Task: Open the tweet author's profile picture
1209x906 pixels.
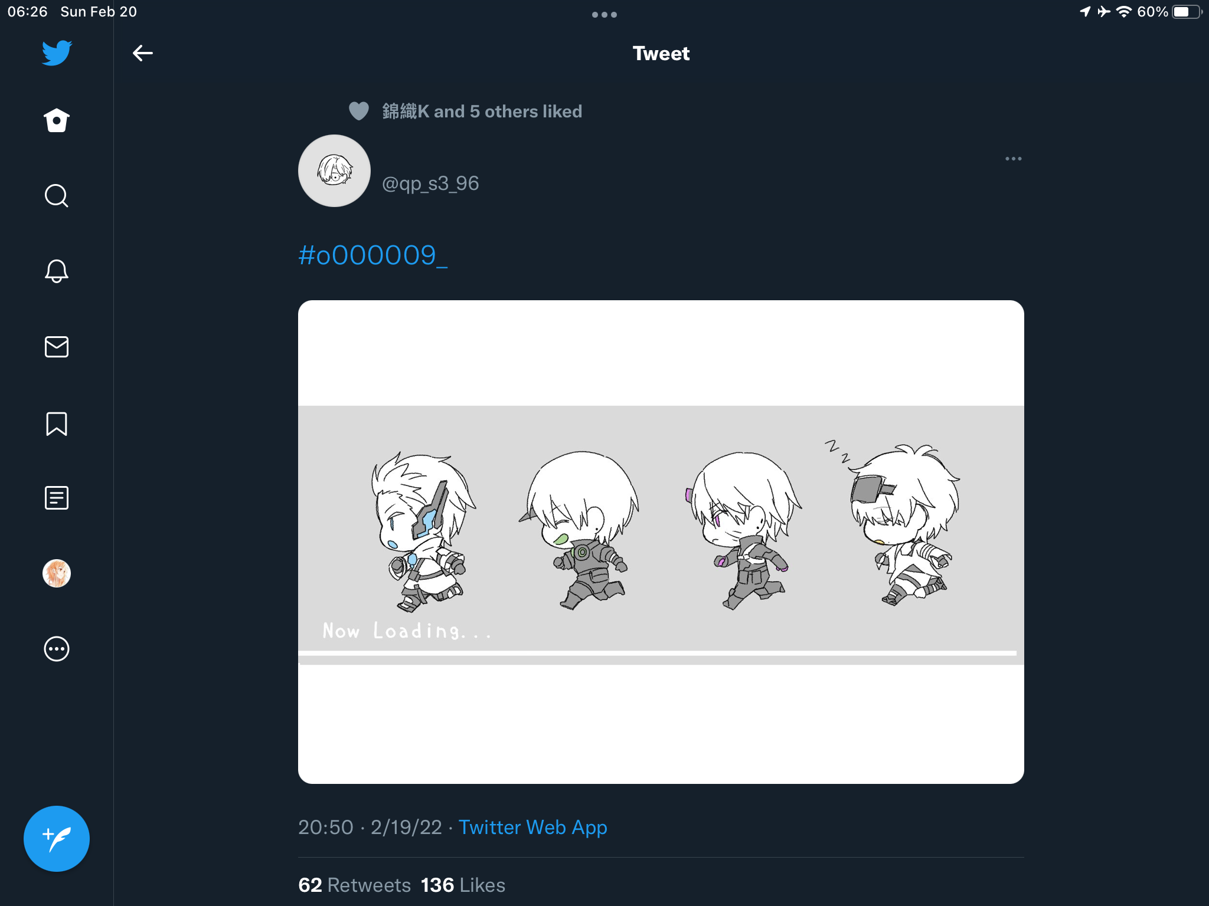Action: pyautogui.click(x=334, y=171)
